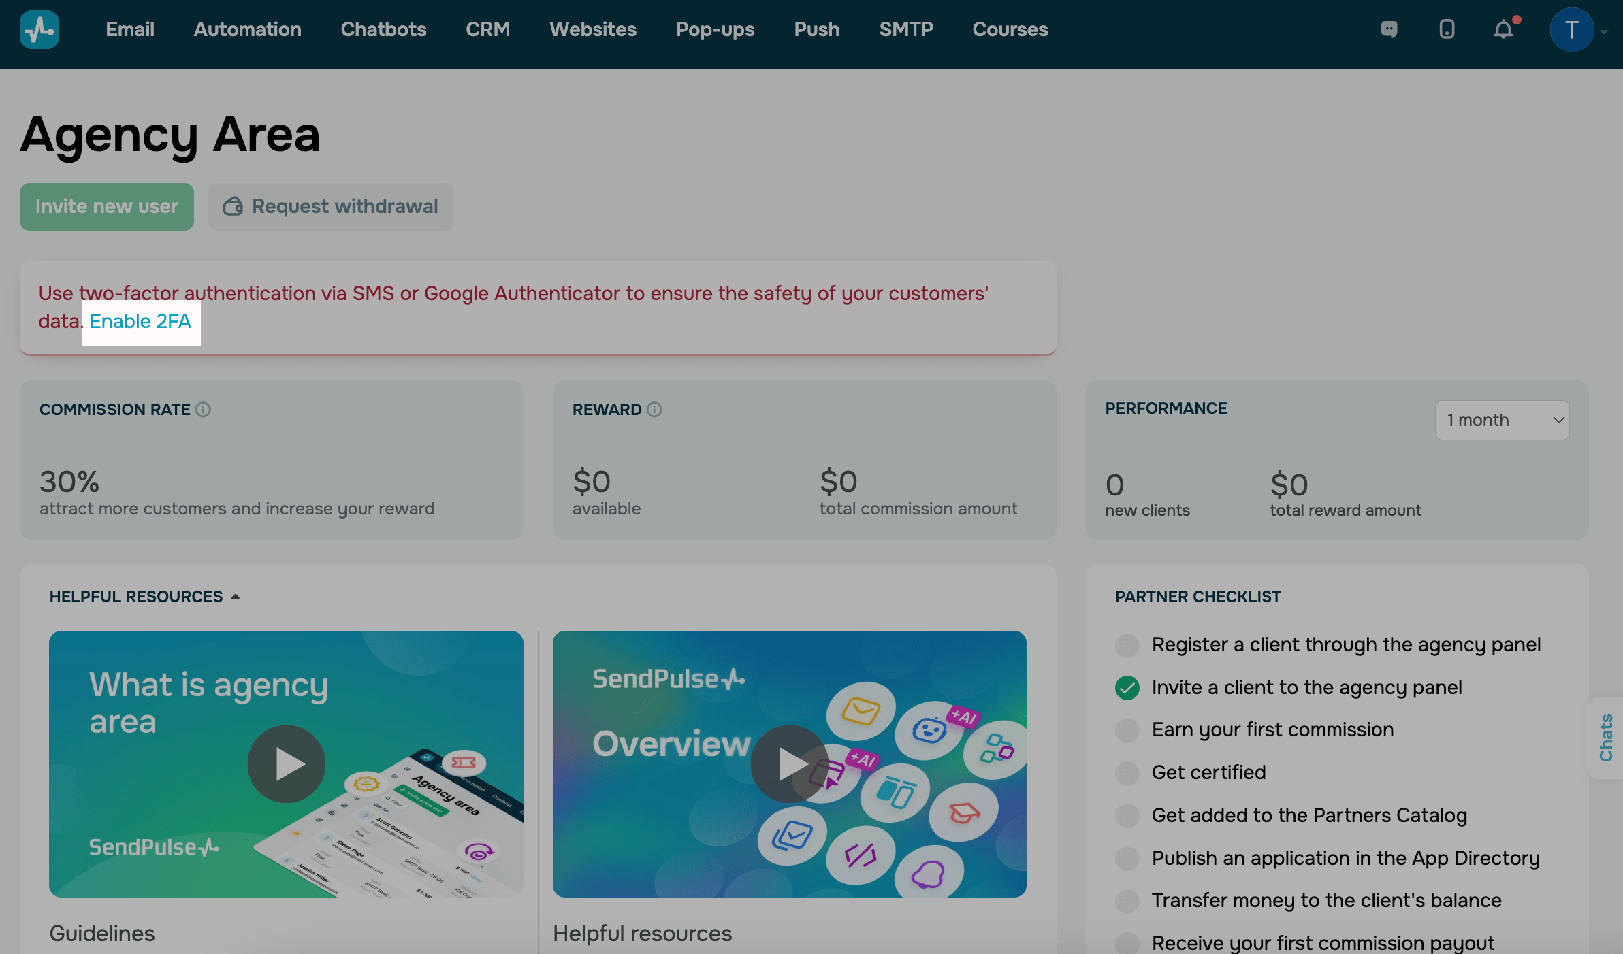
Task: Toggle 'Invite a client to the agency panel' checkmark
Action: pos(1127,688)
